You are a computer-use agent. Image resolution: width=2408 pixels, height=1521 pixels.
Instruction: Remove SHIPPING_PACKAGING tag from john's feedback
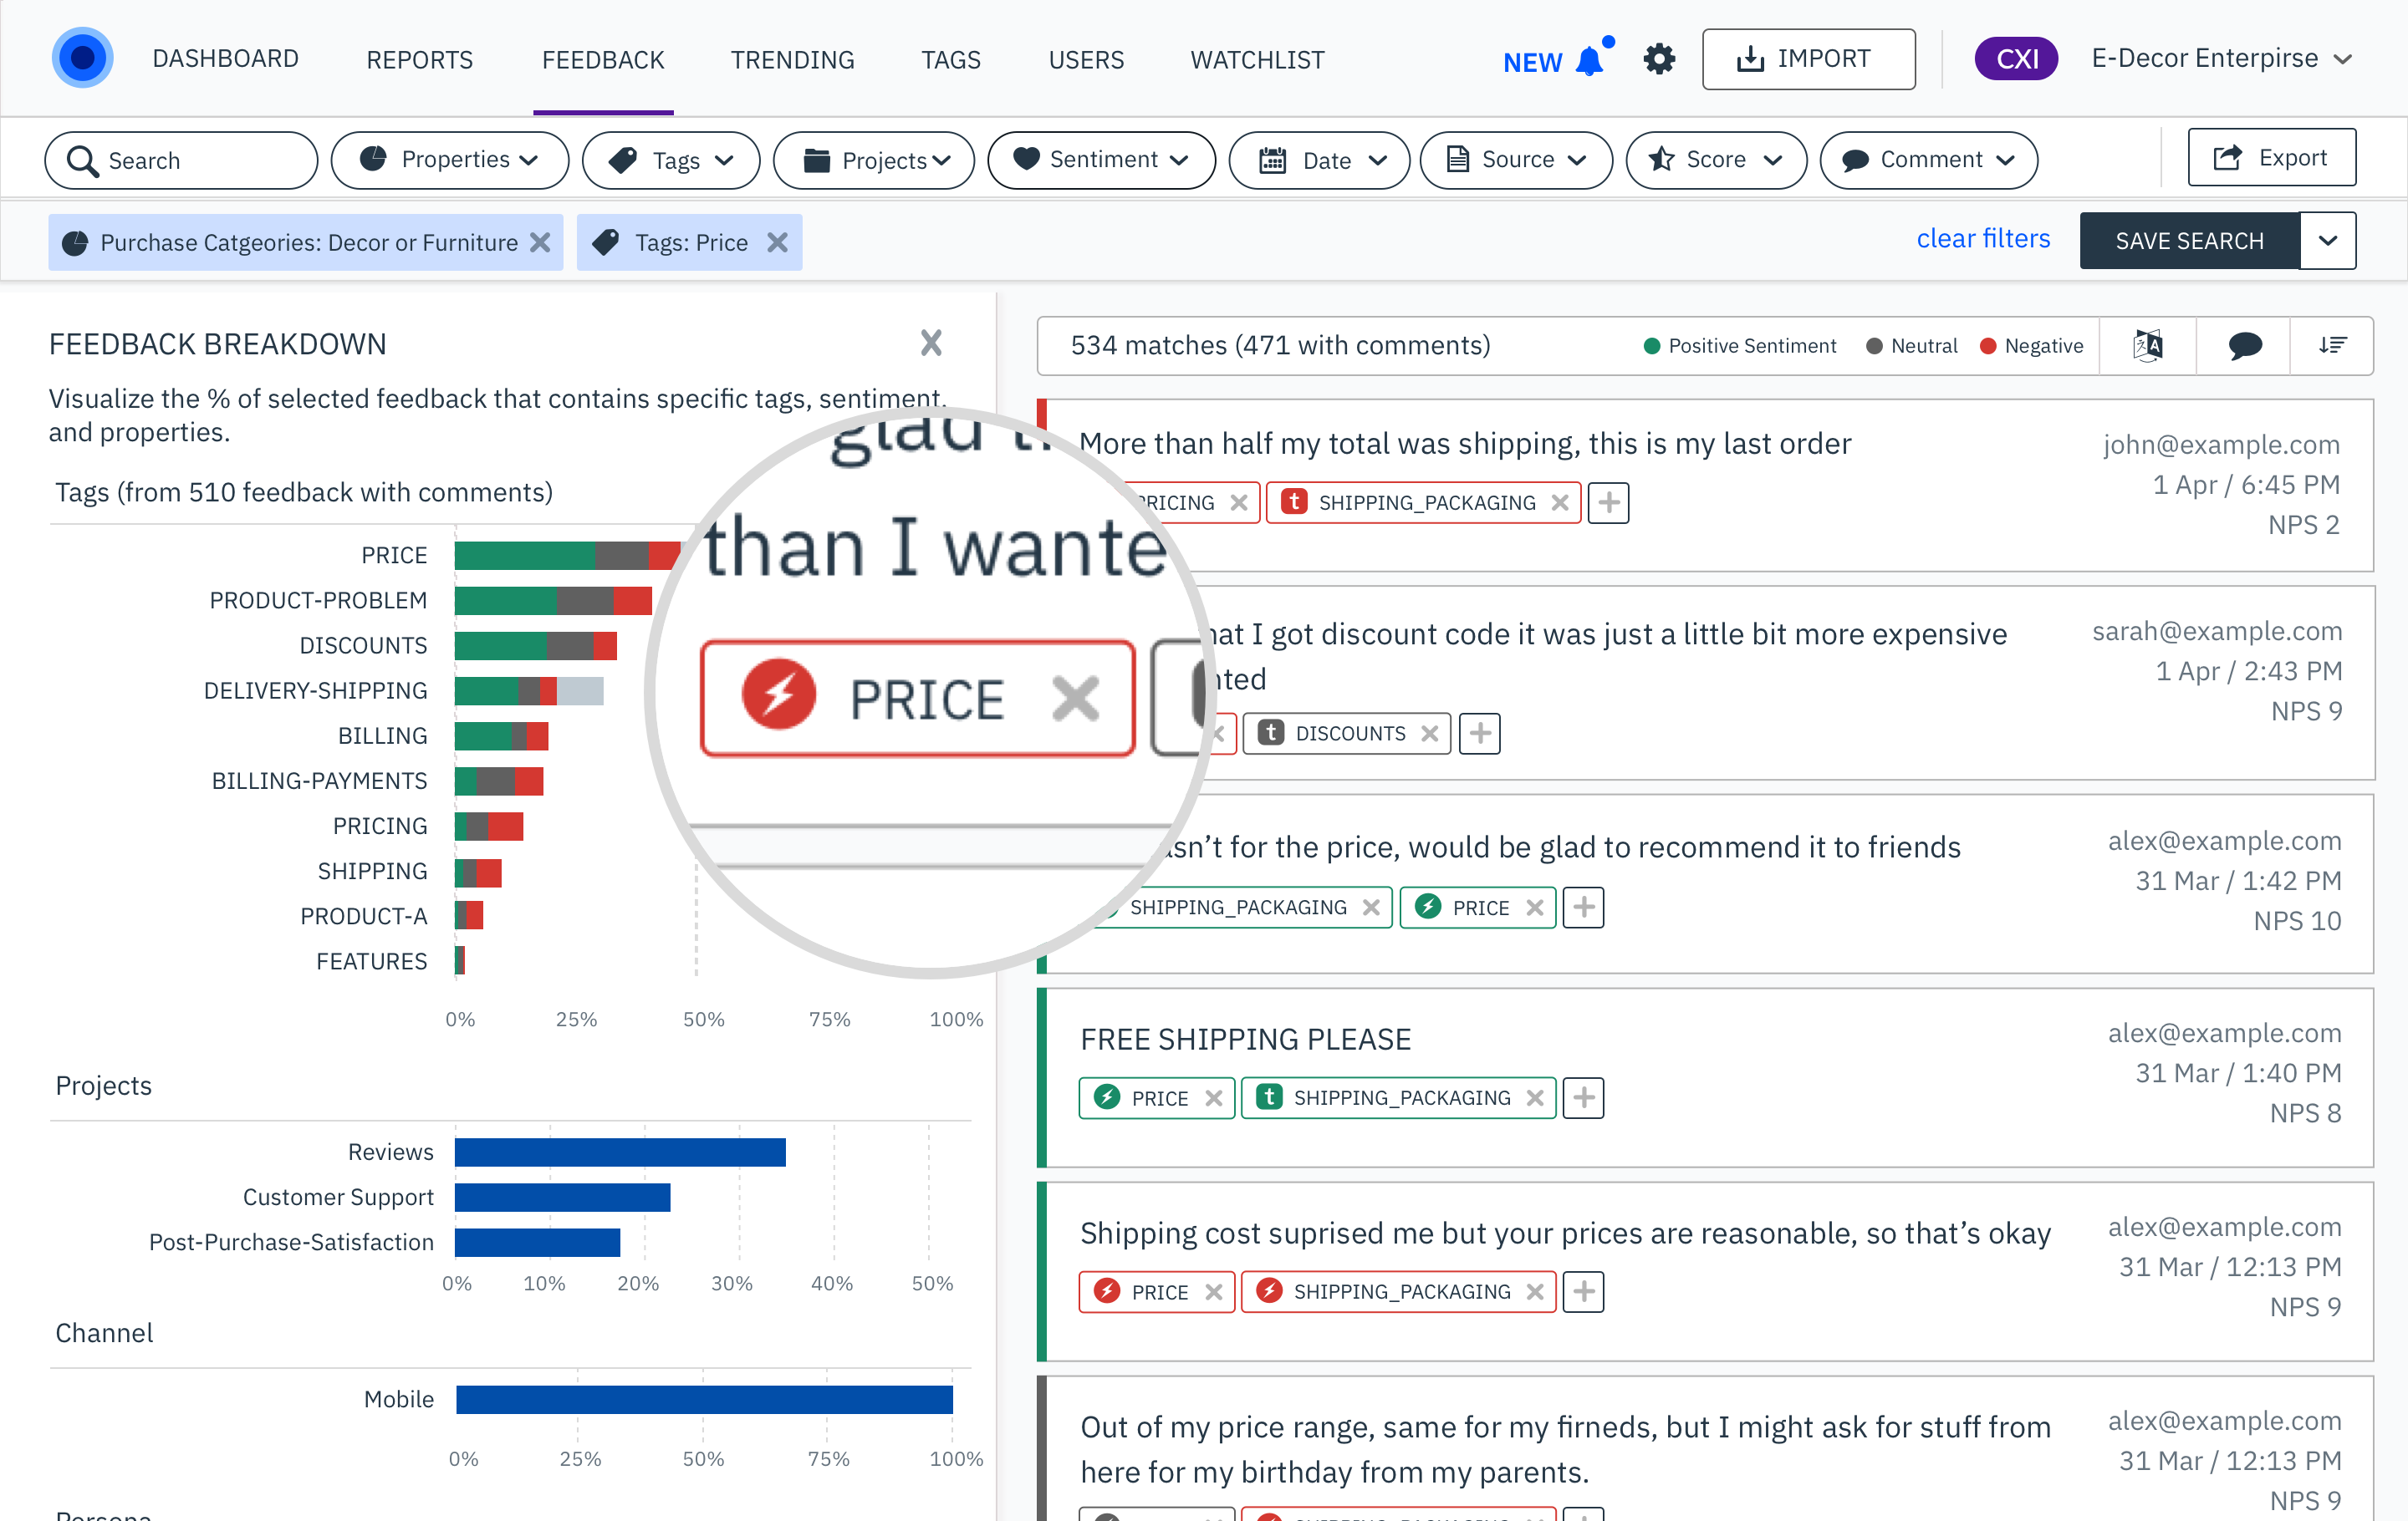(x=1559, y=502)
